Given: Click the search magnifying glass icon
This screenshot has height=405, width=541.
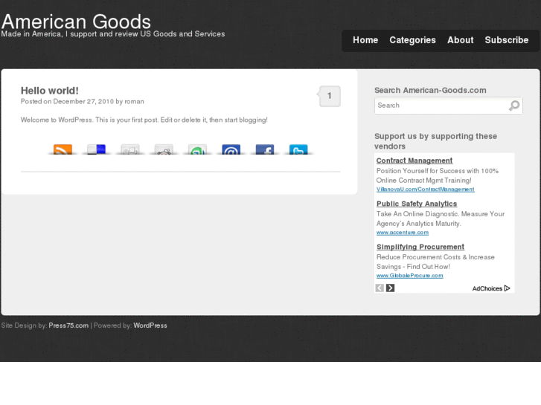Looking at the screenshot, I should 514,106.
